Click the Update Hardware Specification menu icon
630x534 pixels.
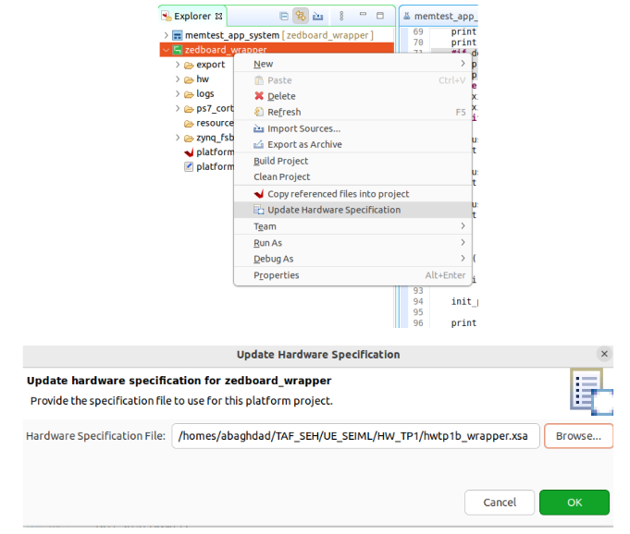click(259, 210)
